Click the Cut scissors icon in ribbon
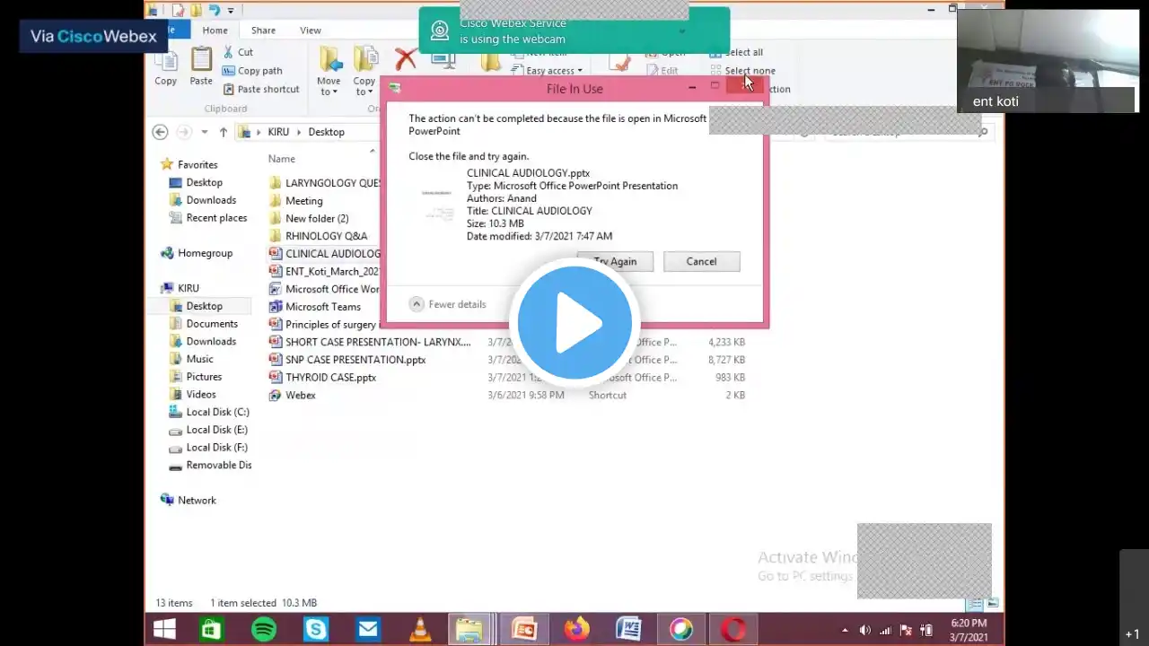Image resolution: width=1149 pixels, height=646 pixels. coord(229,52)
